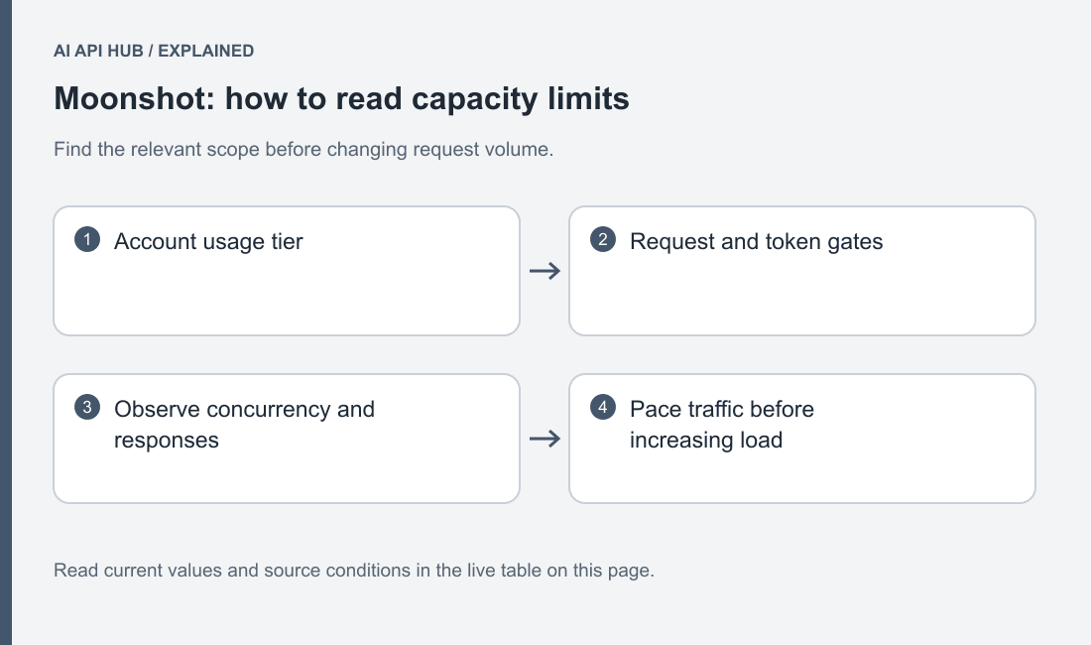Click the "Request and token gates" text label

[x=757, y=241]
